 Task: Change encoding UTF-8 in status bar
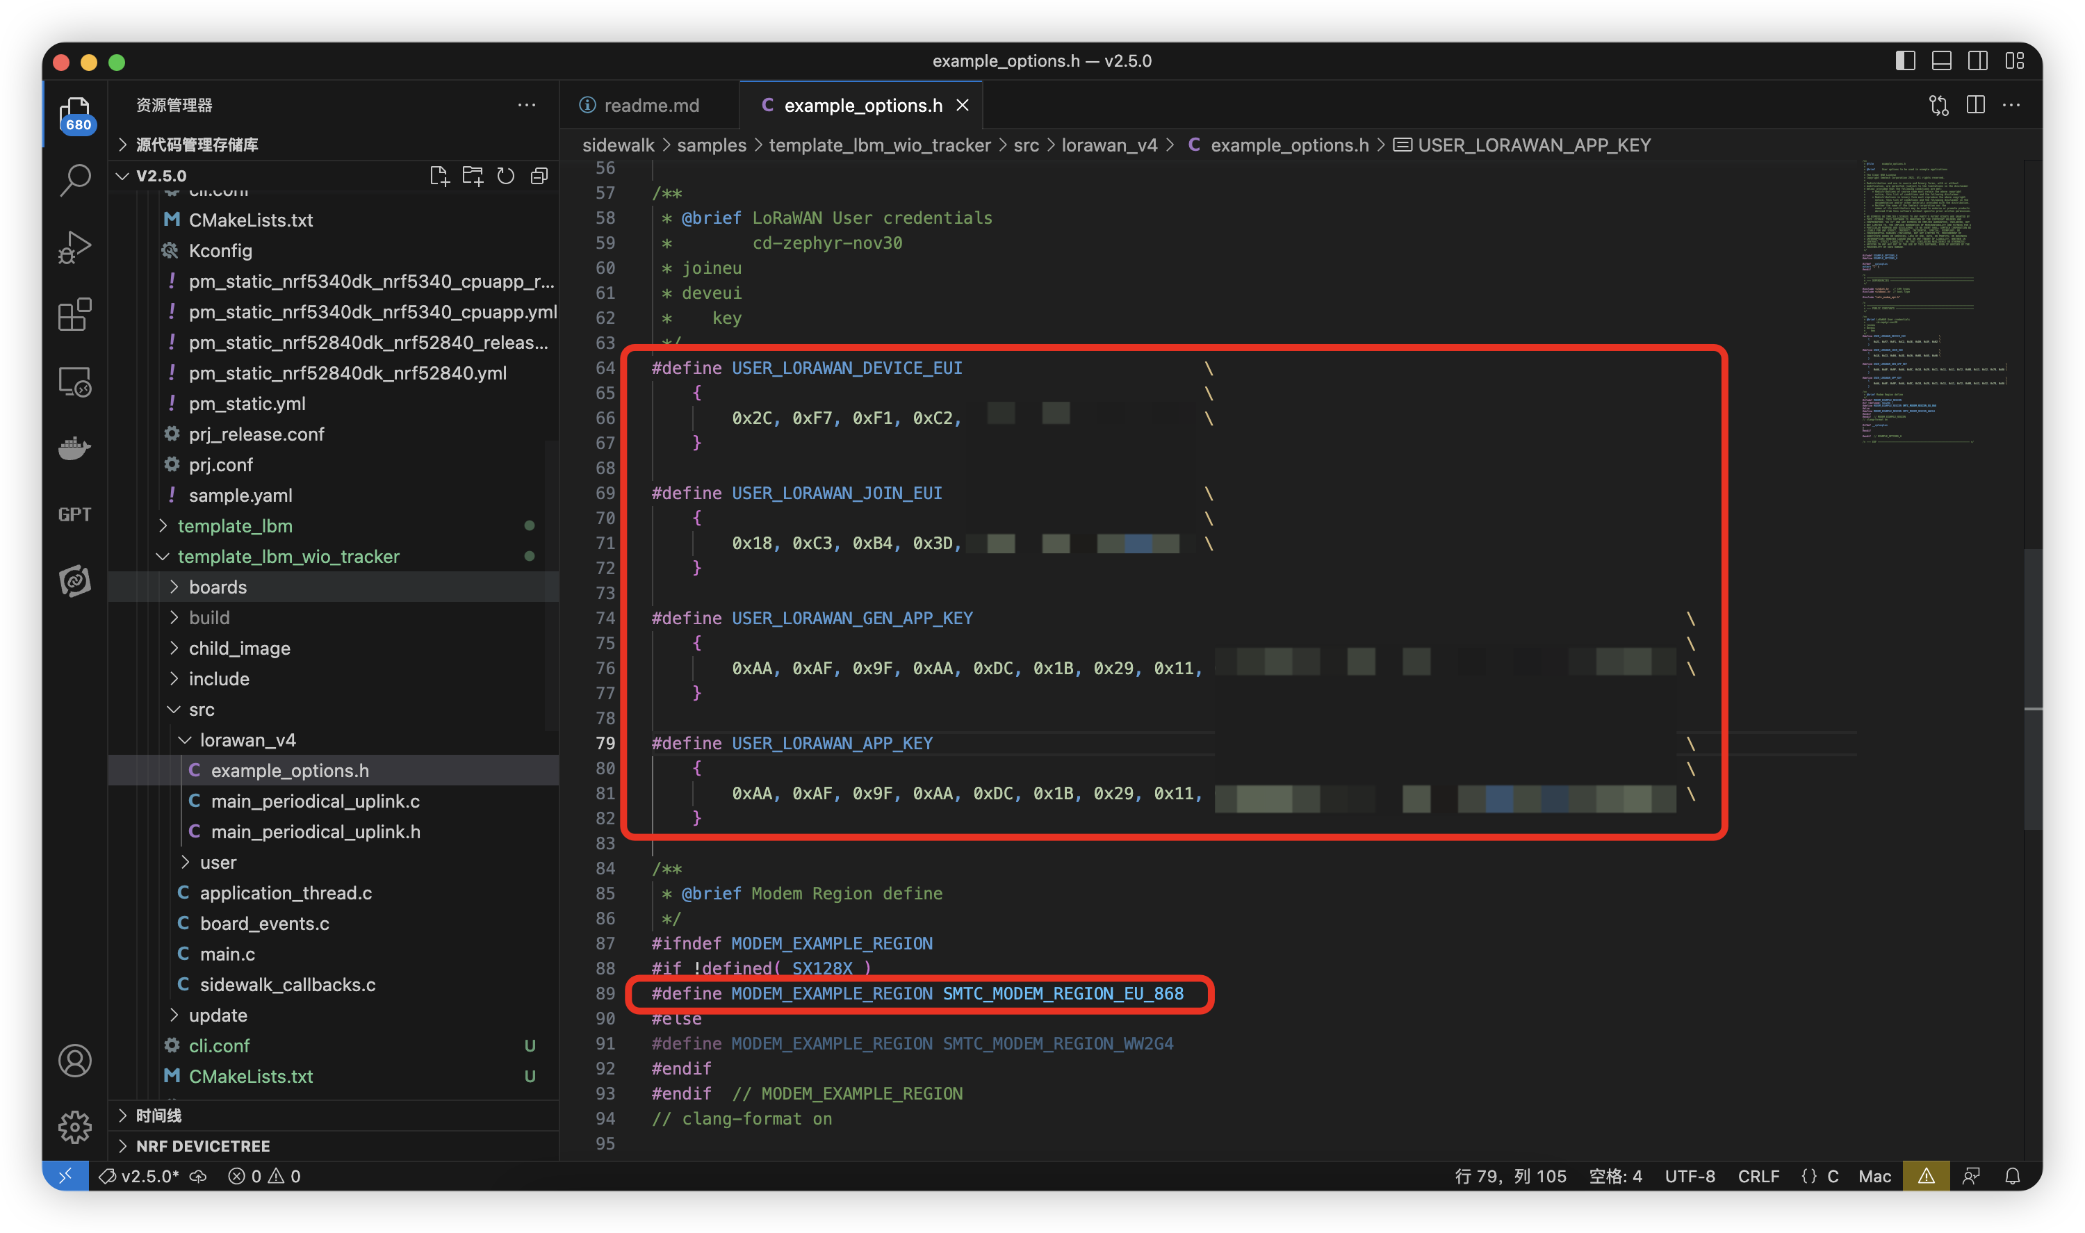(x=1690, y=1176)
